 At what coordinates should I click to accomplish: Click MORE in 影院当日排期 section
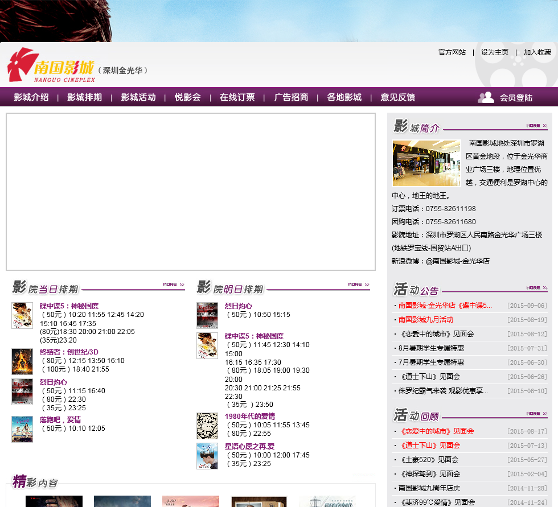(174, 284)
